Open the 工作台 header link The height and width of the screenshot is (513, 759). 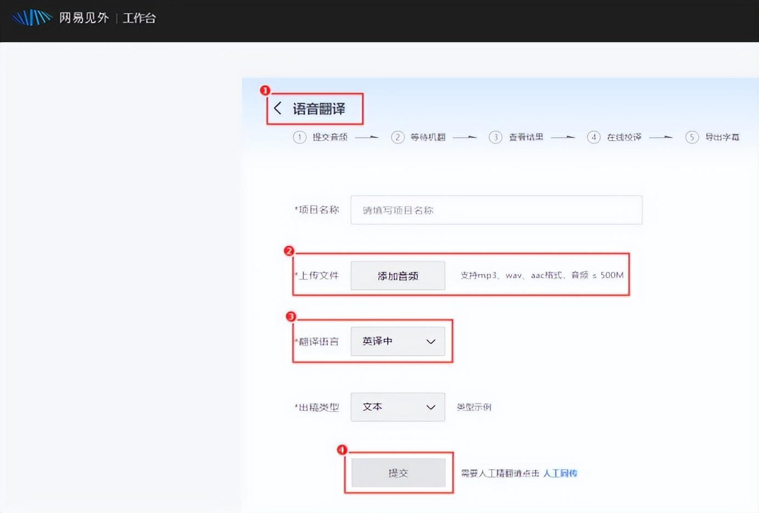[139, 18]
